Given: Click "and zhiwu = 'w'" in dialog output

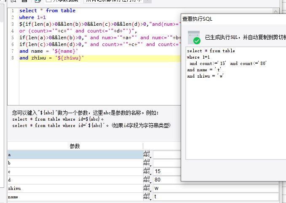Looking at the screenshot, I should (205, 76).
